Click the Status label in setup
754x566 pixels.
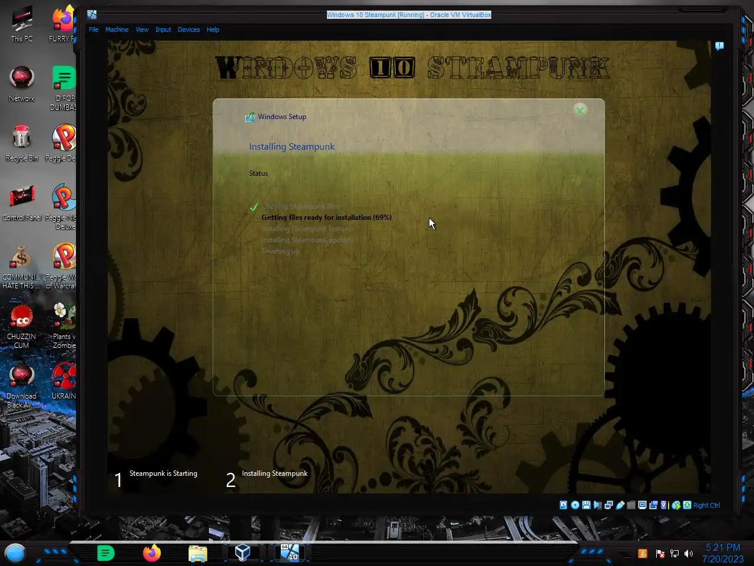[x=259, y=173]
